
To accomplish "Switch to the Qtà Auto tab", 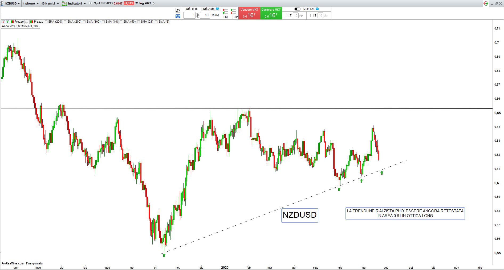I will [210, 9].
